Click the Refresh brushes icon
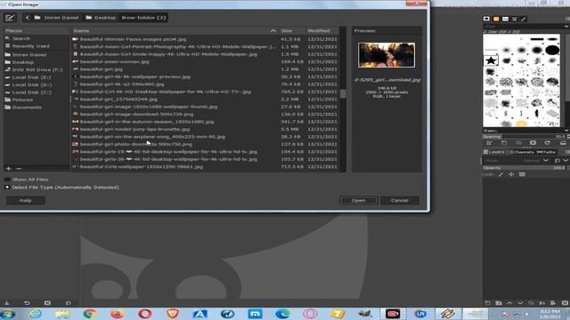Viewport: 570px width, 320px height. click(x=548, y=143)
